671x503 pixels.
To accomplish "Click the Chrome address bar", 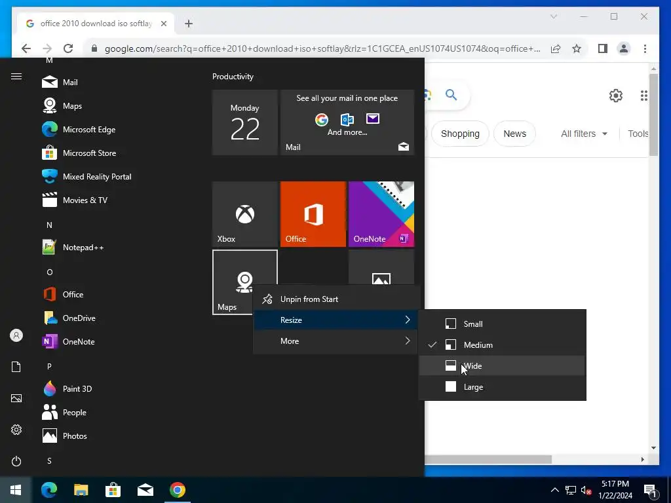I will click(x=322, y=48).
